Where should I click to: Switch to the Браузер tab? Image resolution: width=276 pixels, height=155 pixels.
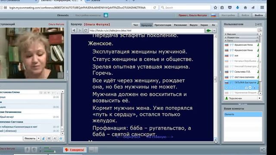[147, 25]
